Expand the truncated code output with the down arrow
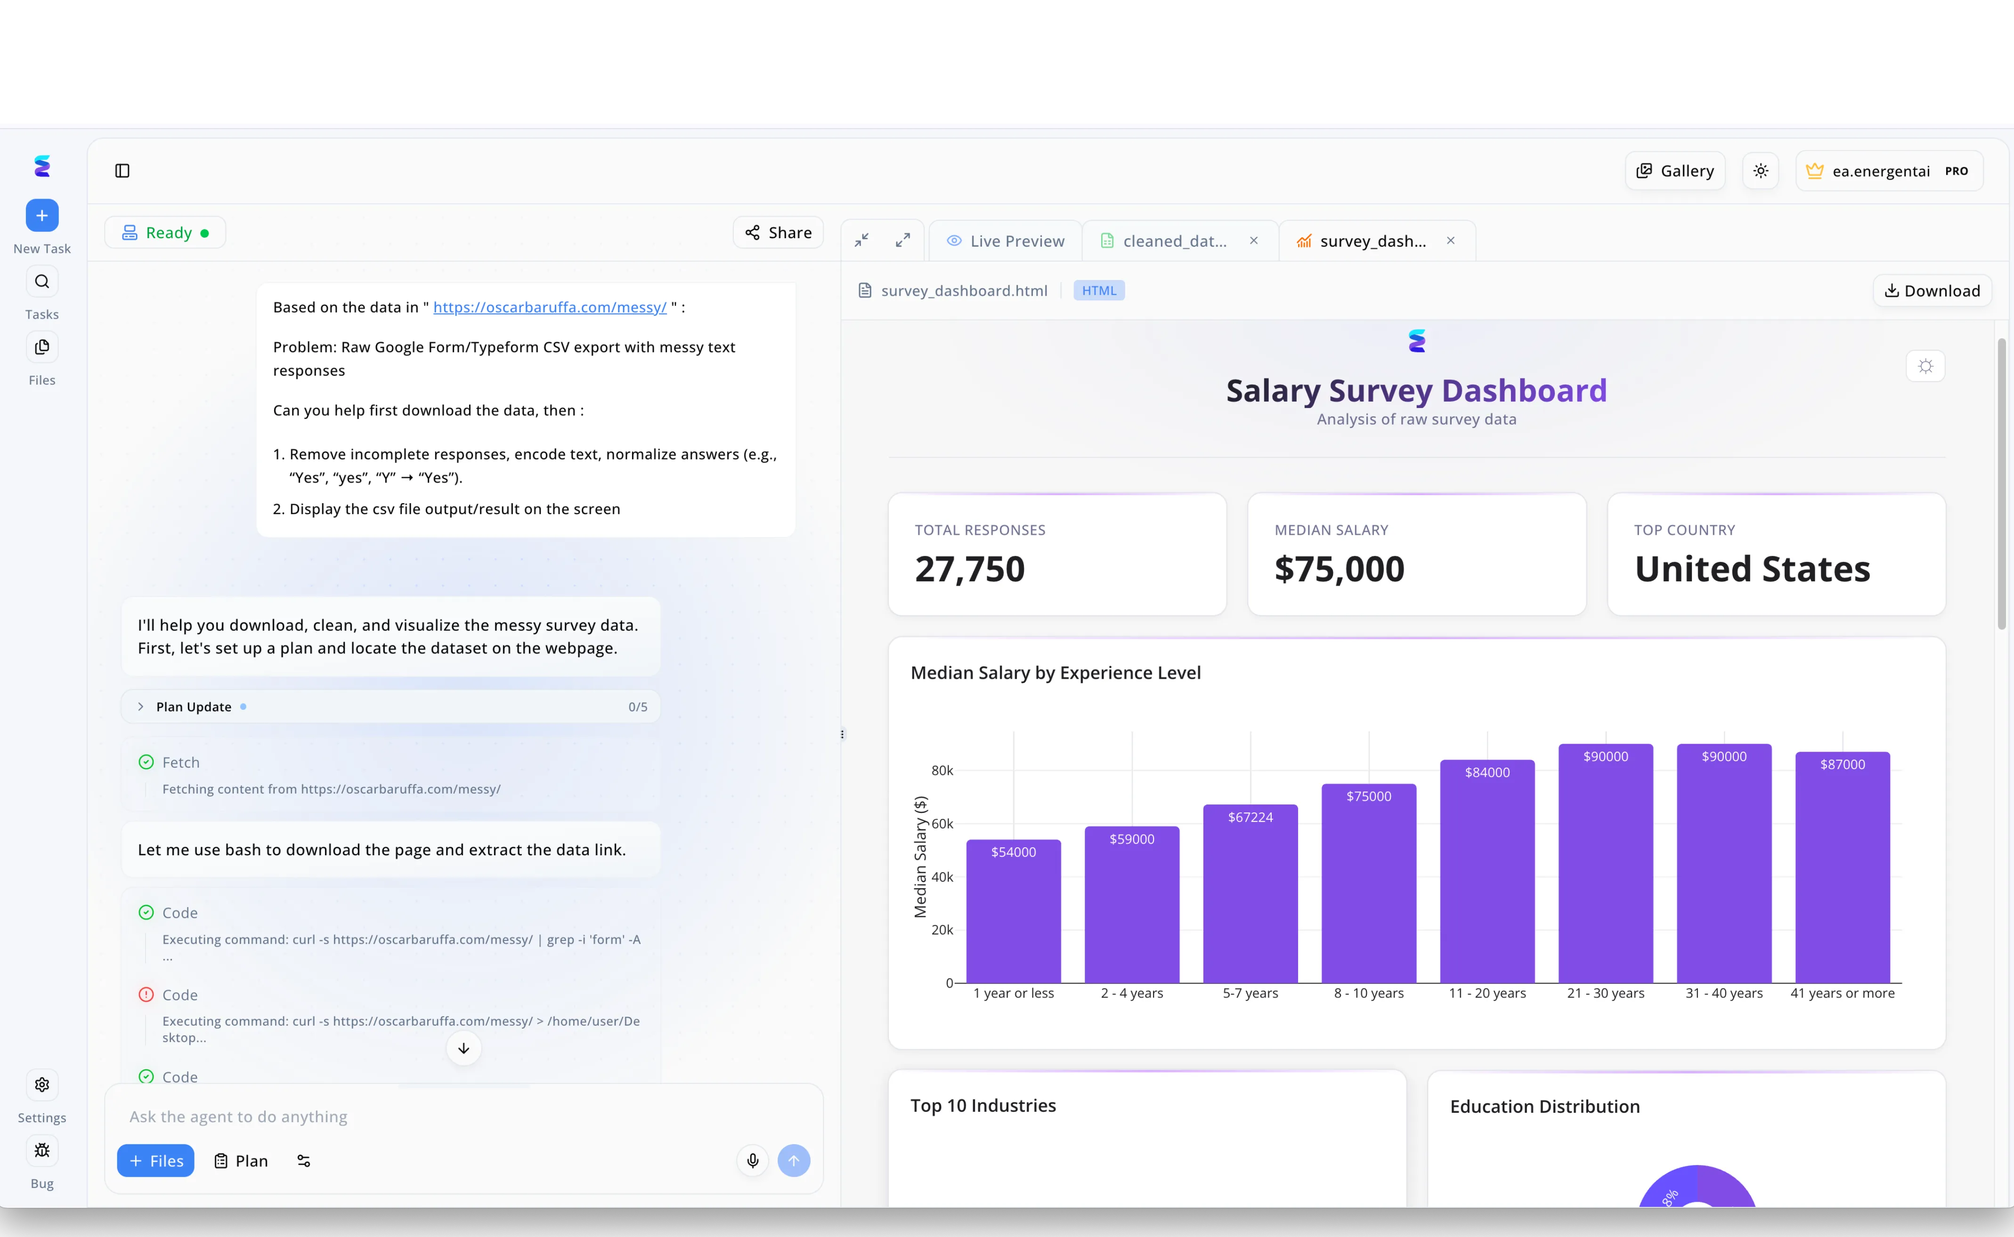The image size is (2014, 1237). [463, 1048]
